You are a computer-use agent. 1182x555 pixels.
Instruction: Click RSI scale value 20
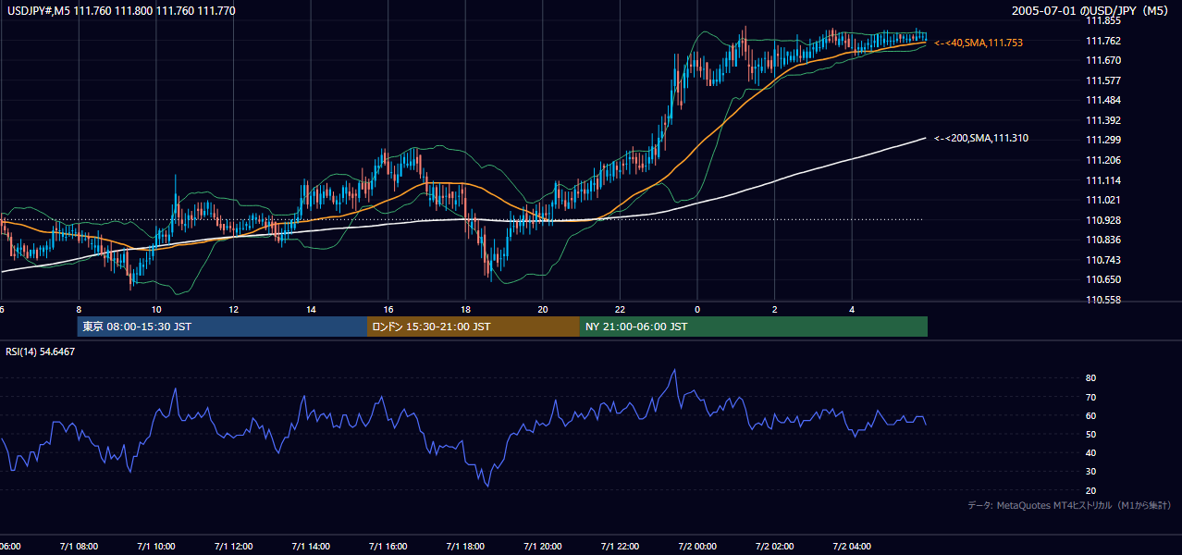pos(1091,490)
